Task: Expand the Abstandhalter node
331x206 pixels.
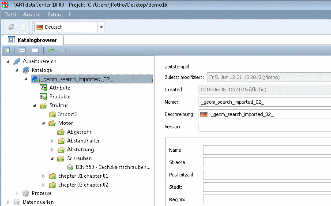Action: point(52,141)
